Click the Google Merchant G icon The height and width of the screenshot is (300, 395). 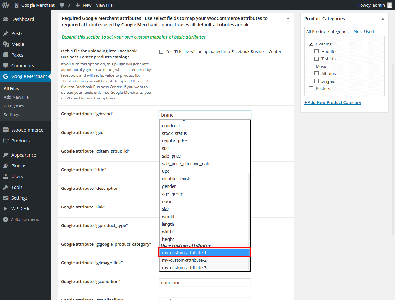click(6, 76)
